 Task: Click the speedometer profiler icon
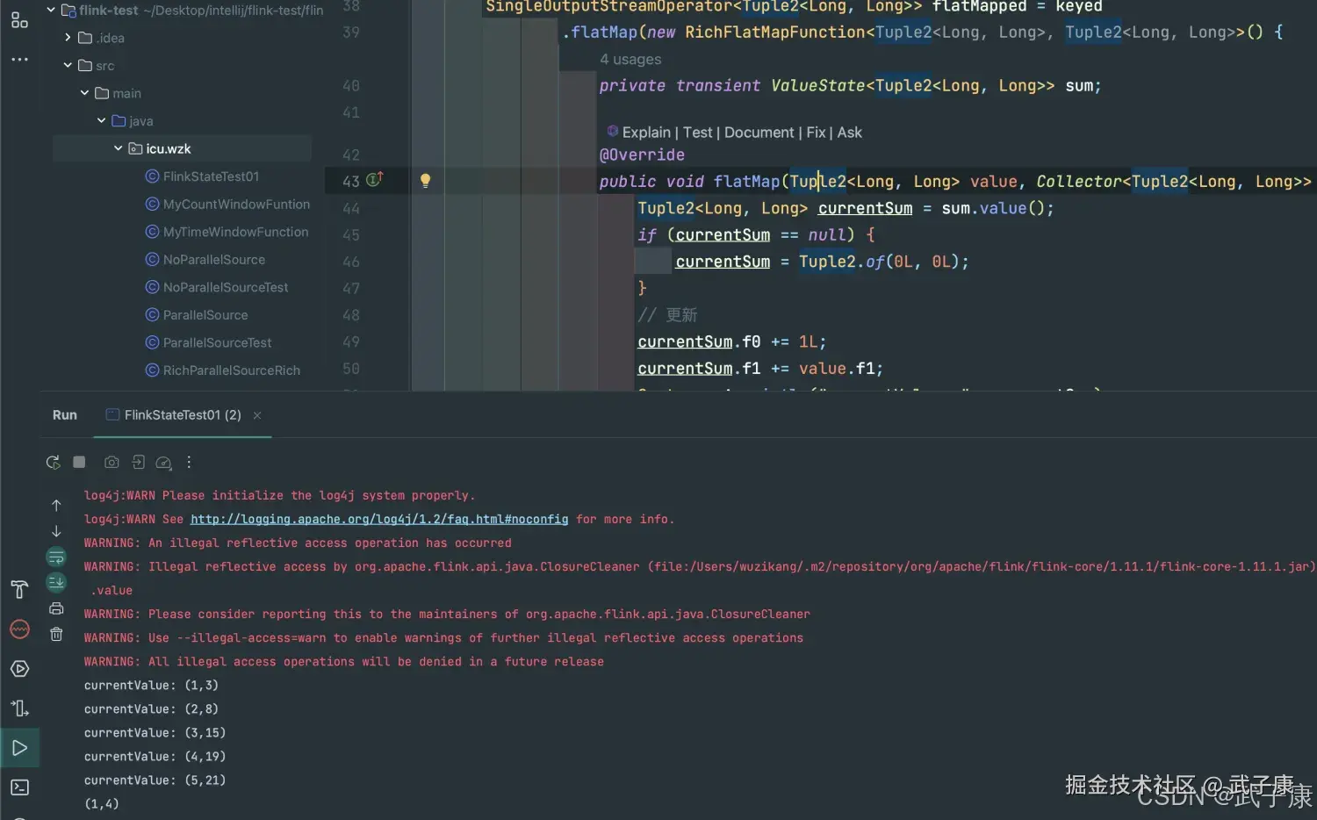163,463
